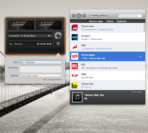148x133 pixels.
Task: Click 'Paris Africa - DES RICOCHETS' track text
Action: pos(98,49)
